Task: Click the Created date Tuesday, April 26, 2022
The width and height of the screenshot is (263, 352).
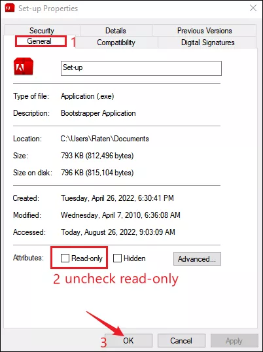Action: tap(117, 198)
